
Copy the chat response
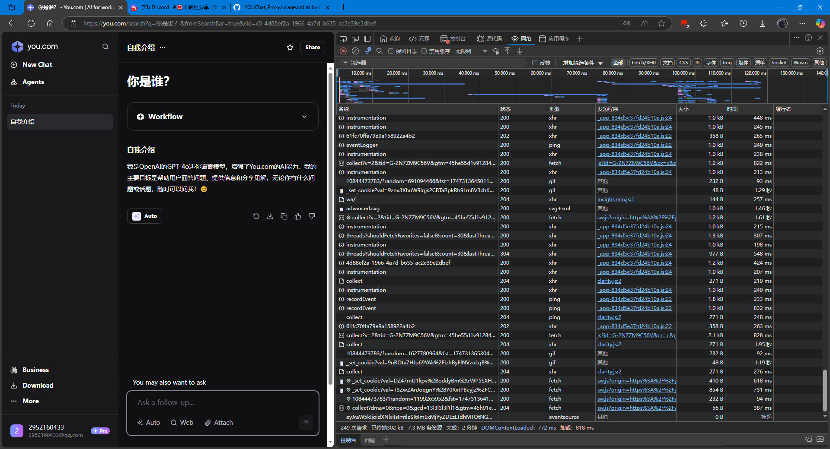284,216
